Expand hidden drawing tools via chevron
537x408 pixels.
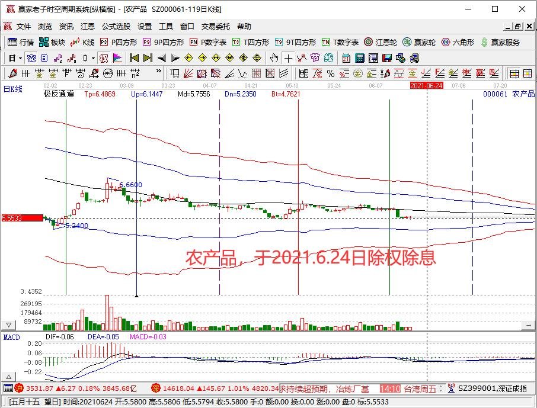tap(158, 72)
